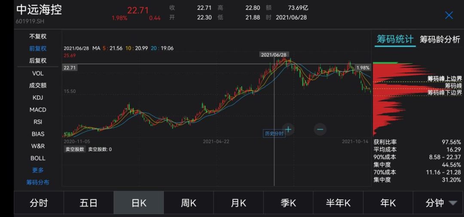
Task: Close the chart view with X icon
Action: pyautogui.click(x=449, y=15)
